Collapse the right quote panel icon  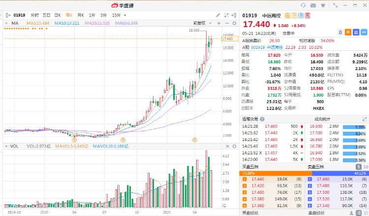234,15
